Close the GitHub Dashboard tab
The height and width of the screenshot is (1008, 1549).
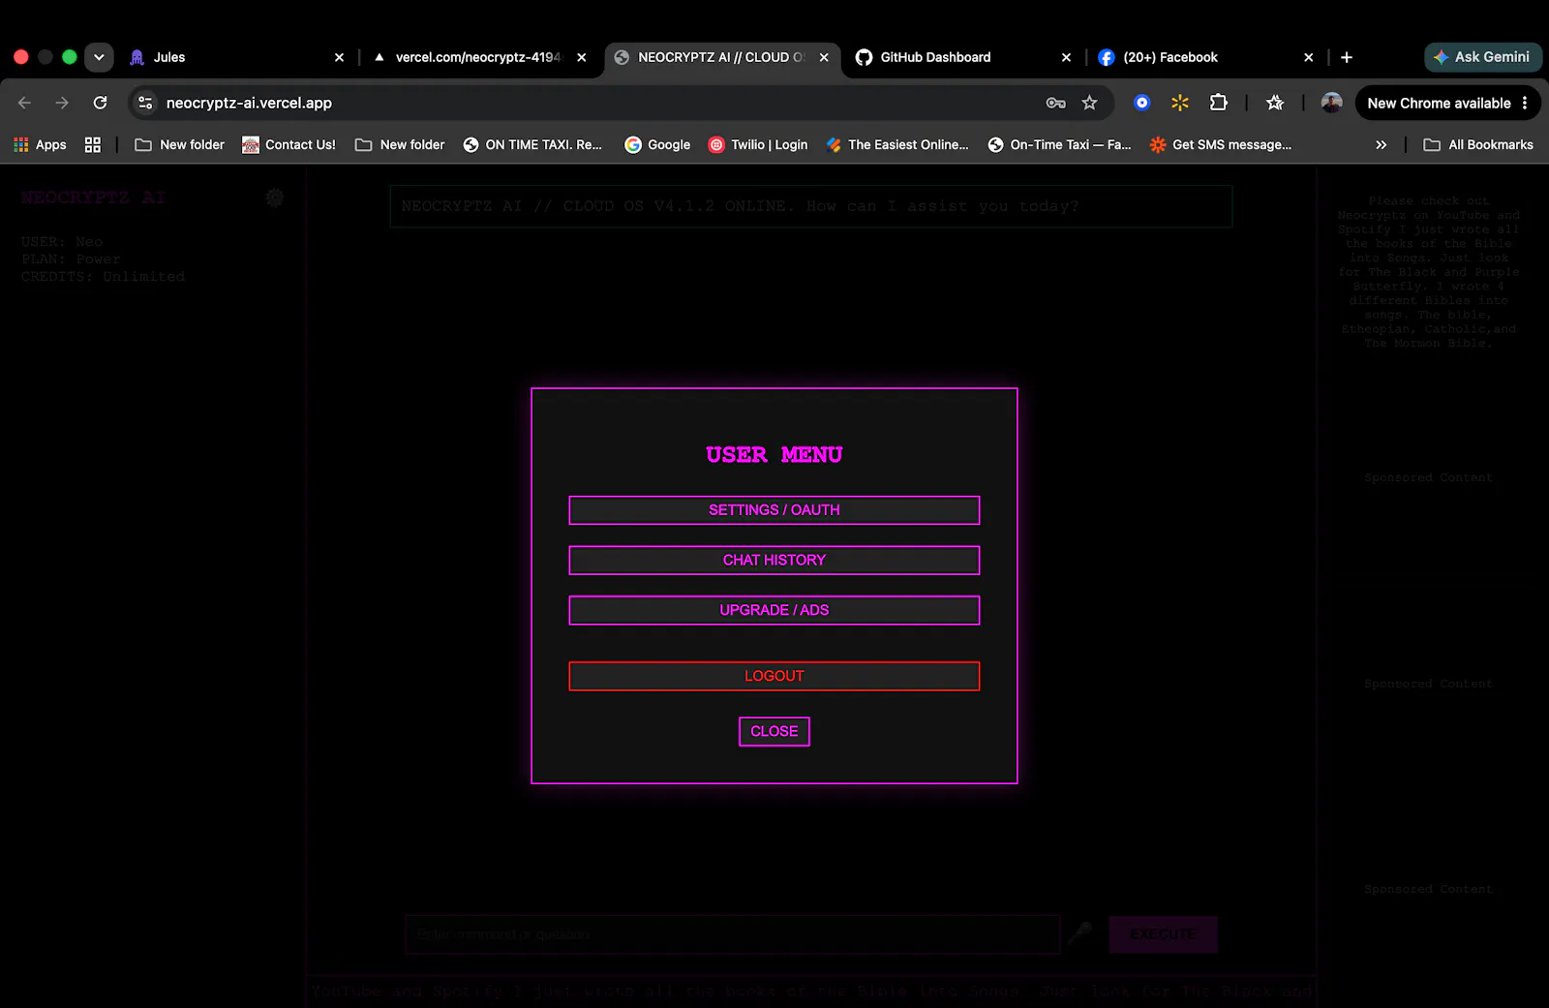[x=1066, y=57]
